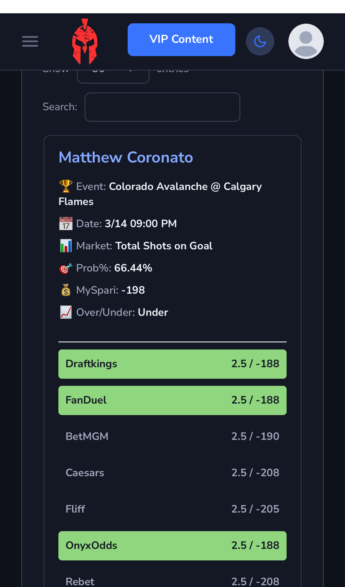
Task: Click the trend chart Over/Under icon
Action: point(66,312)
